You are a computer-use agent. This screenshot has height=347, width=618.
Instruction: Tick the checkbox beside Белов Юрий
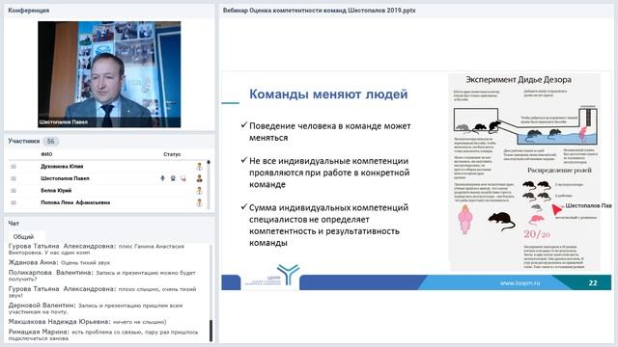(x=14, y=191)
